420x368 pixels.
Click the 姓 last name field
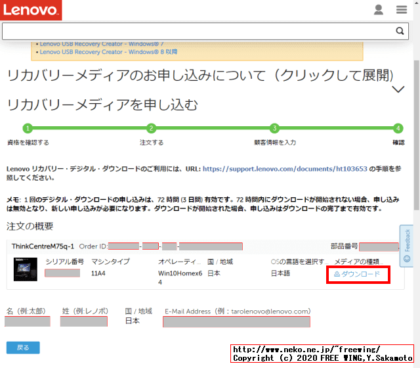click(84, 321)
